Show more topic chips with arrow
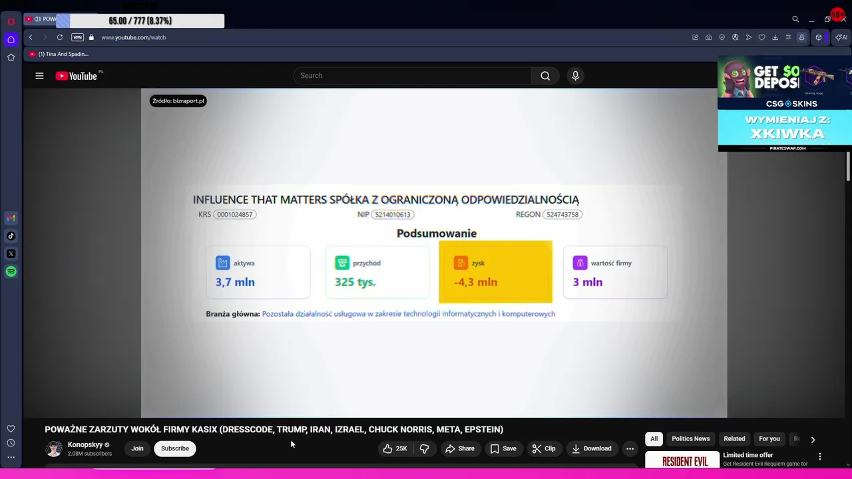The image size is (852, 479). point(813,439)
